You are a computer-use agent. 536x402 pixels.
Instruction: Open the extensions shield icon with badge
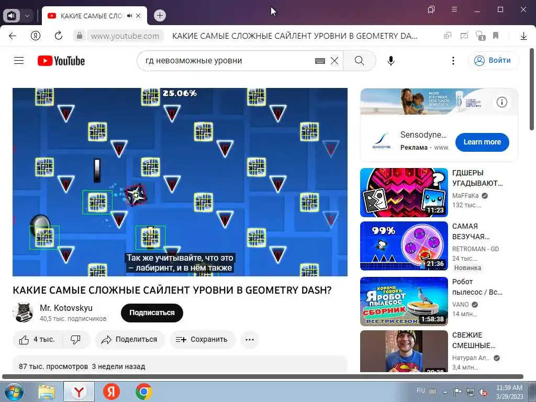click(481, 36)
